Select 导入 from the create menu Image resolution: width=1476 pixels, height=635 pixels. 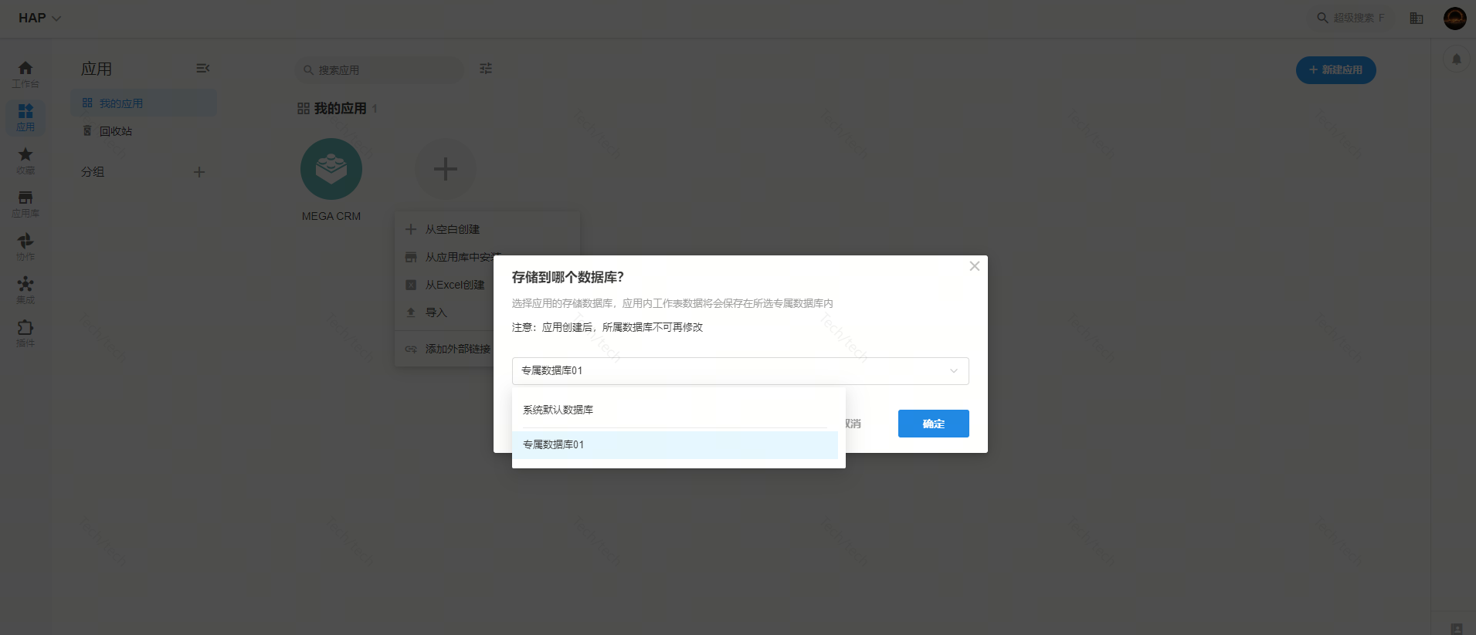click(x=436, y=312)
